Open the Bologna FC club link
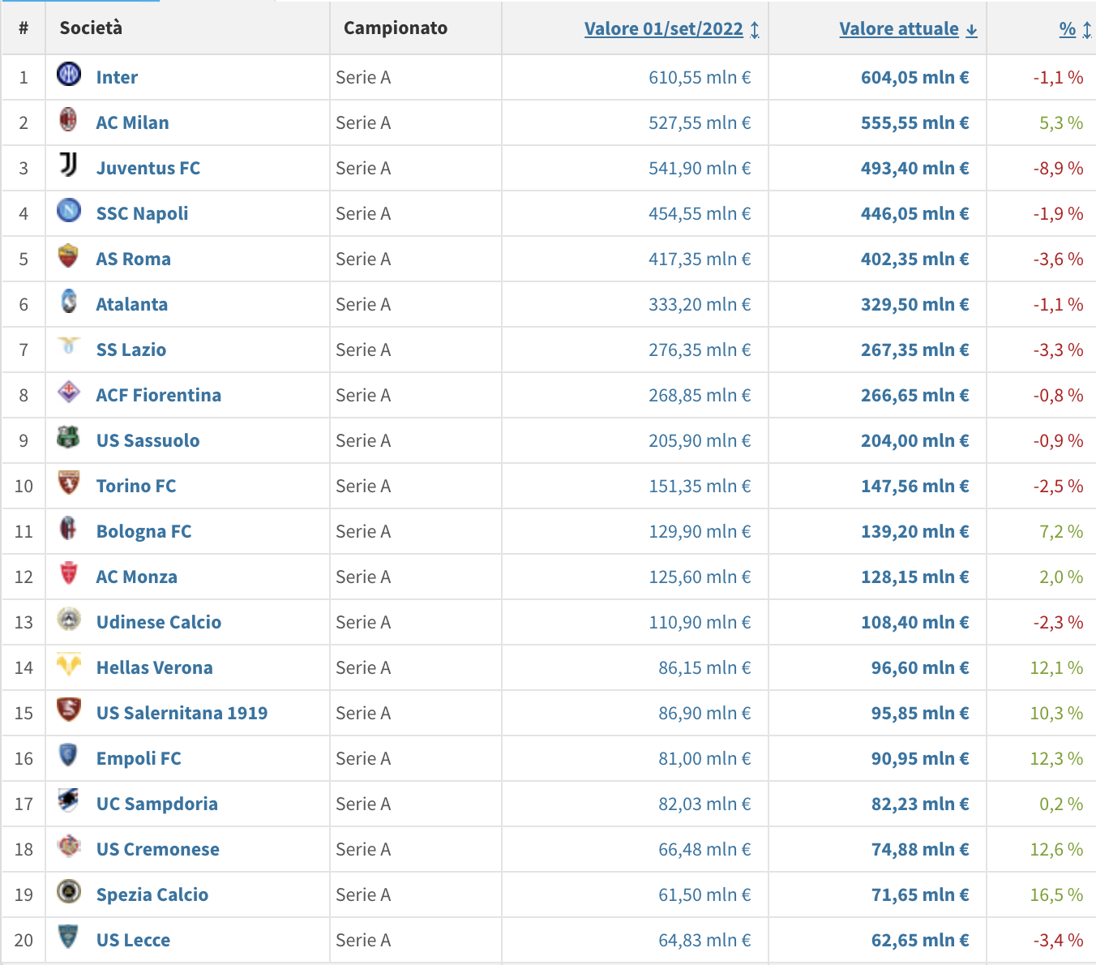1096x965 pixels. pyautogui.click(x=144, y=531)
